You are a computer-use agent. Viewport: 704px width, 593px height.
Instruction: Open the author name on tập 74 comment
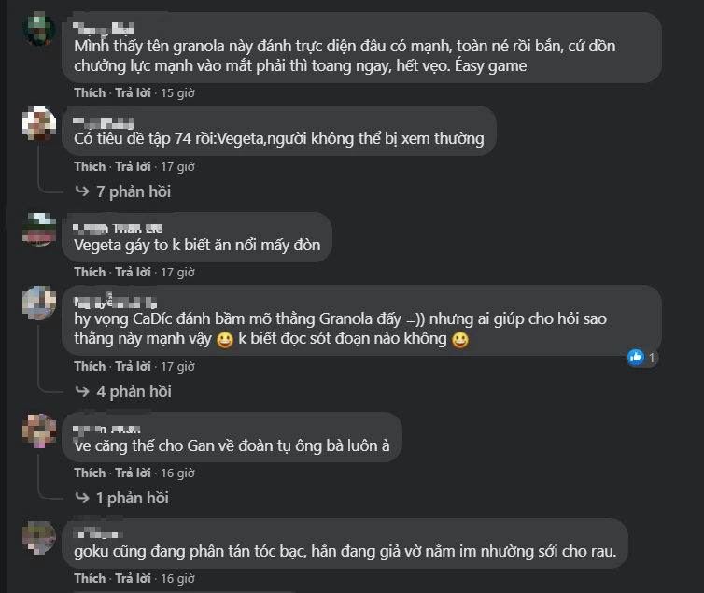(104, 122)
